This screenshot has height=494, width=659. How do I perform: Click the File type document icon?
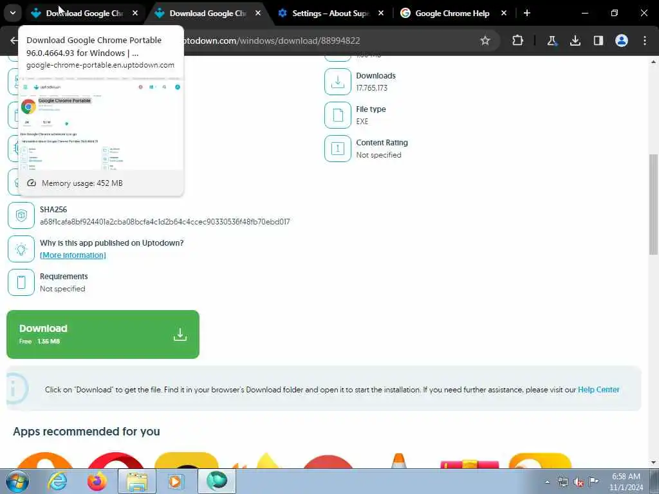tap(338, 115)
